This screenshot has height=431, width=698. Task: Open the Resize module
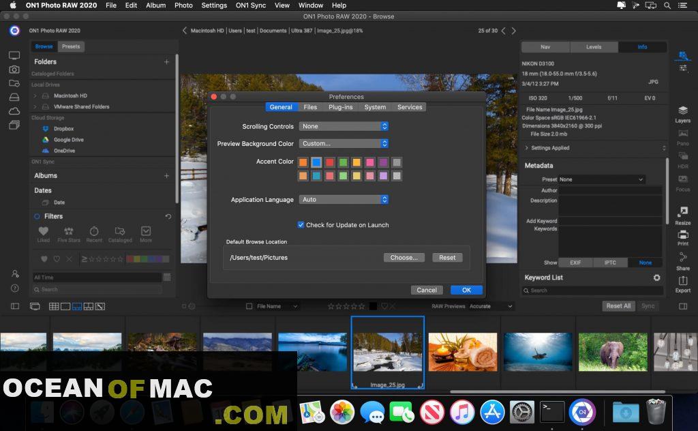[682, 215]
